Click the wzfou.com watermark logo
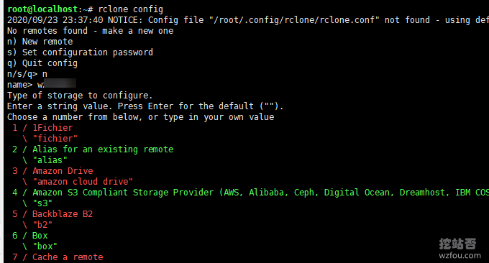 [x=460, y=249]
